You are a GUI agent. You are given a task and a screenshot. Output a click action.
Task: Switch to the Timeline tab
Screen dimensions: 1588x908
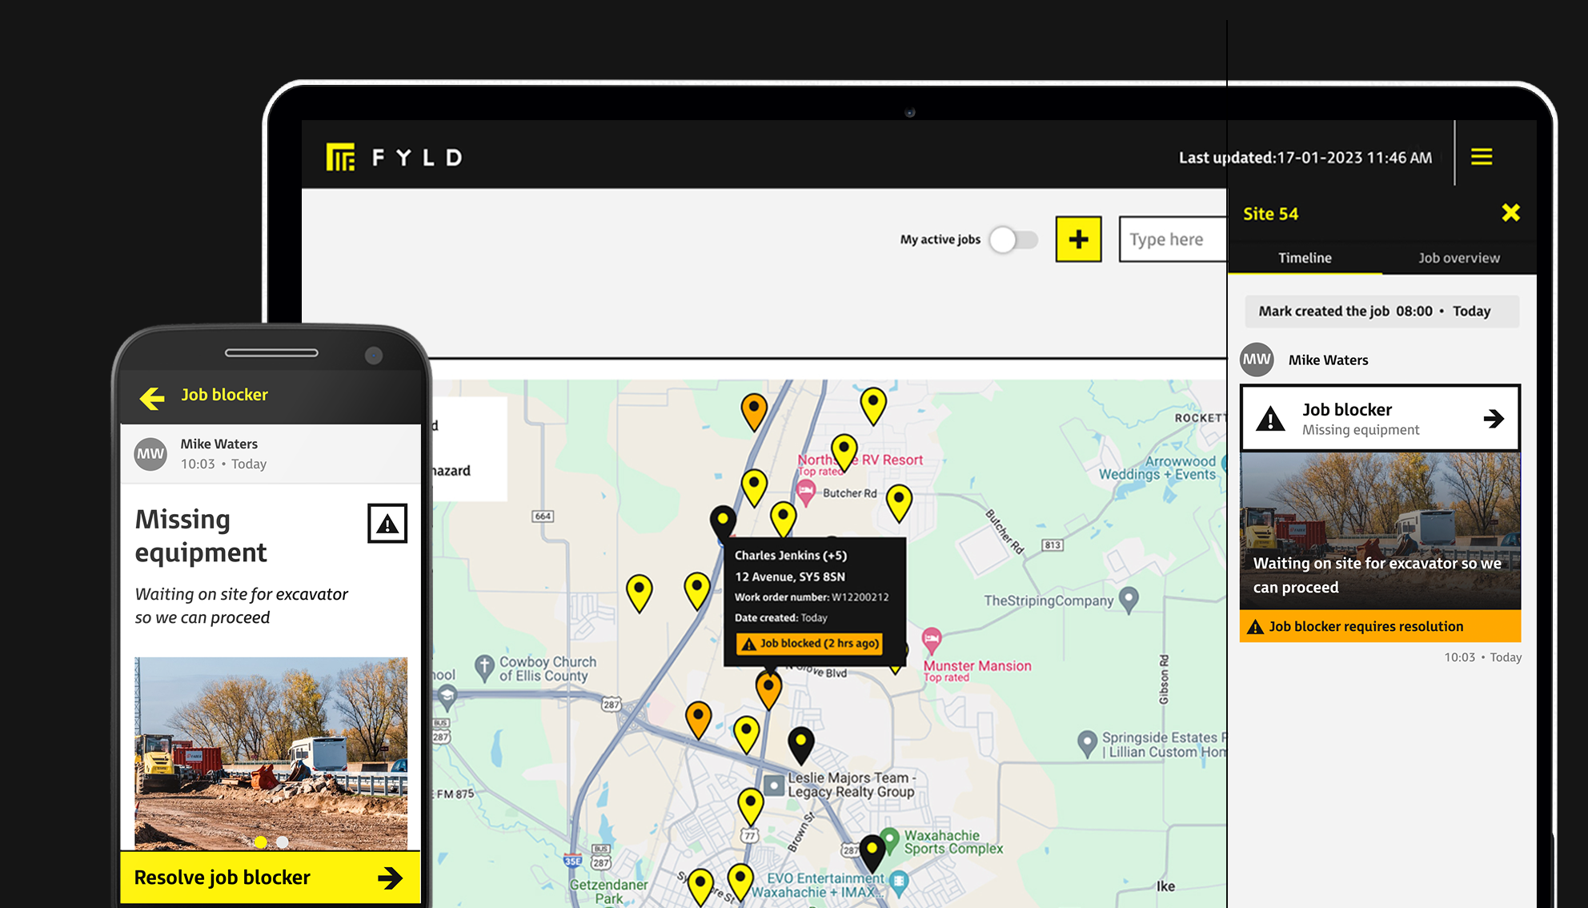(1308, 258)
